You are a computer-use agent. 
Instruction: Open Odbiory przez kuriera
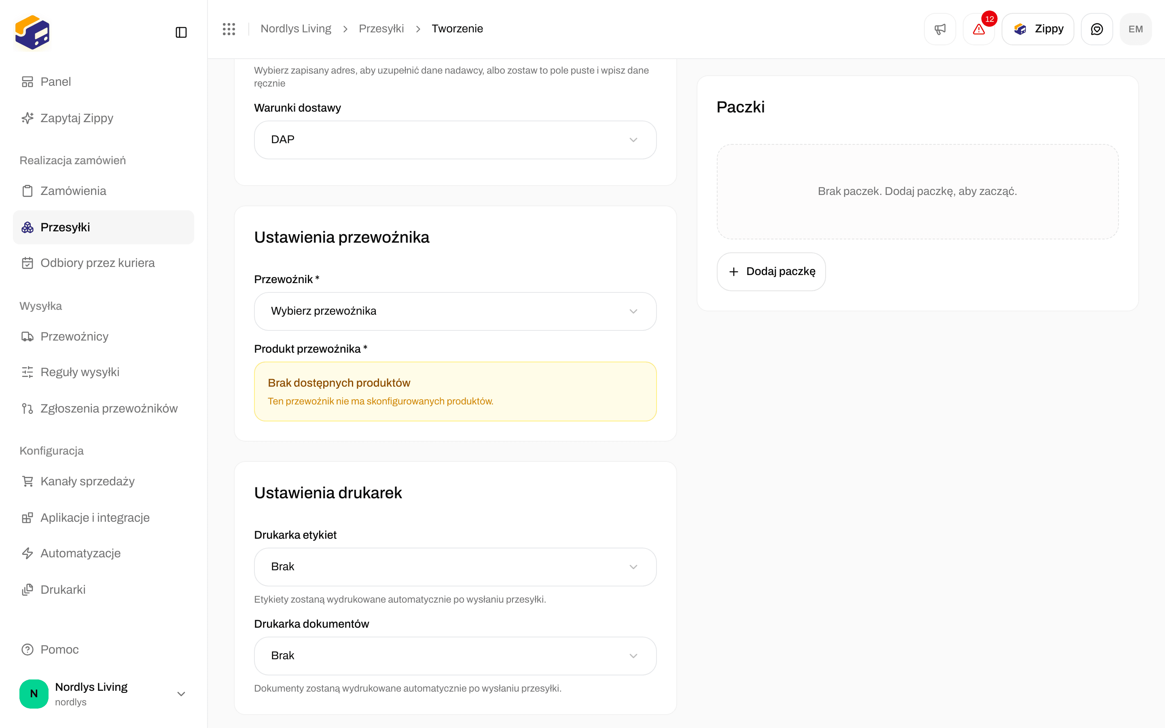click(x=104, y=263)
